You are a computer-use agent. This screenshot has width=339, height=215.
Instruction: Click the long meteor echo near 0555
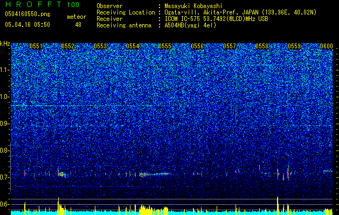[154, 174]
